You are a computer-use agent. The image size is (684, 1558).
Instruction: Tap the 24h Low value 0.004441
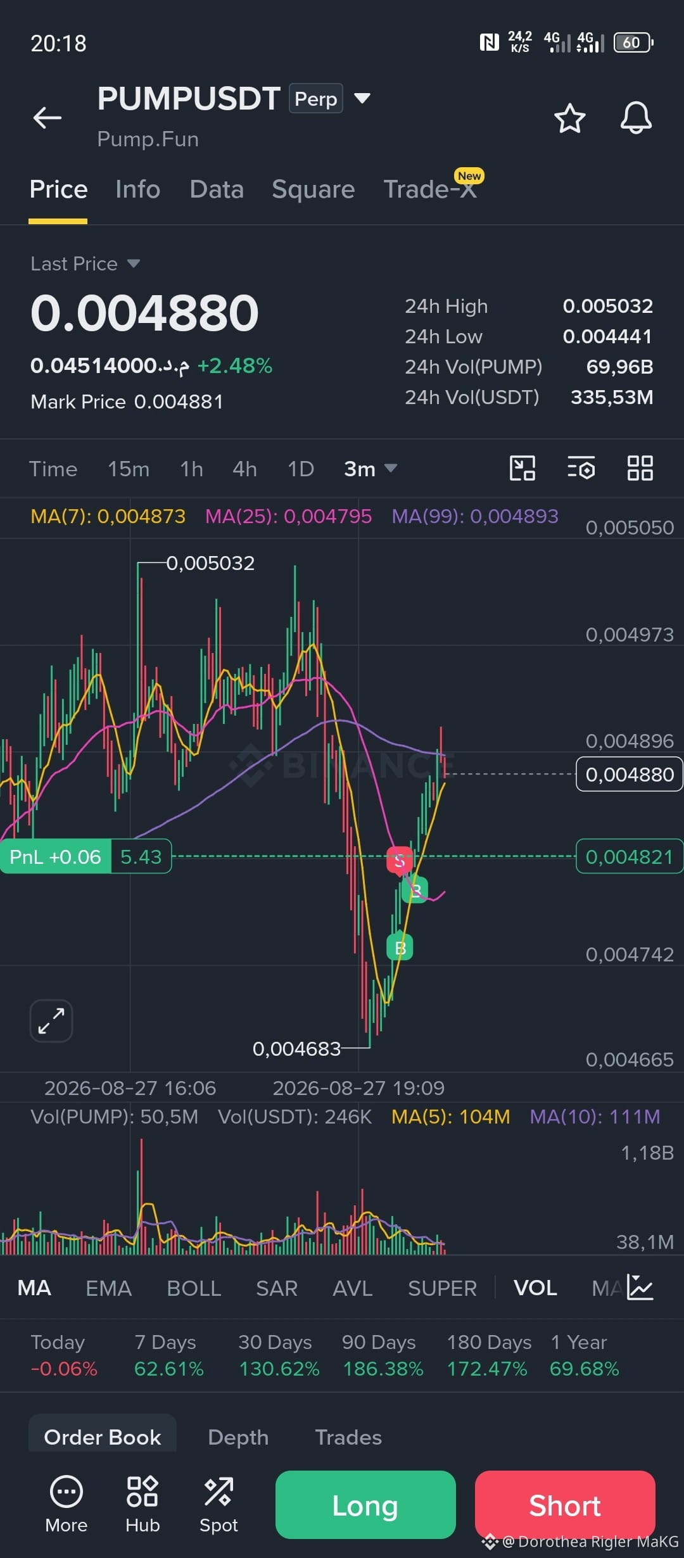[x=608, y=336]
